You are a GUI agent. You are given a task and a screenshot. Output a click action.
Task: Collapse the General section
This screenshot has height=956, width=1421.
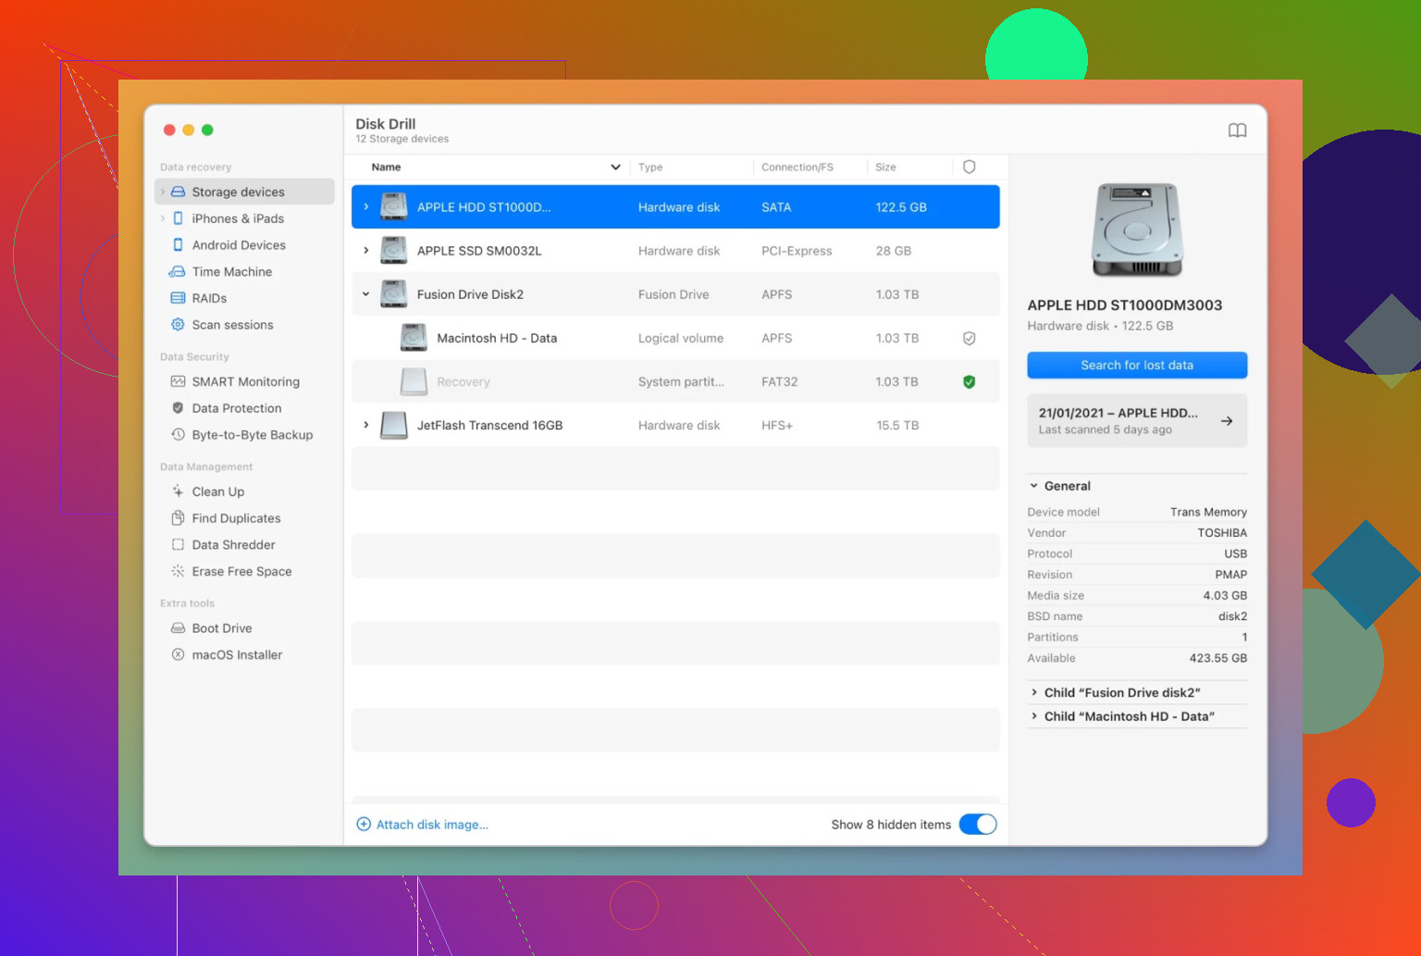1034,486
